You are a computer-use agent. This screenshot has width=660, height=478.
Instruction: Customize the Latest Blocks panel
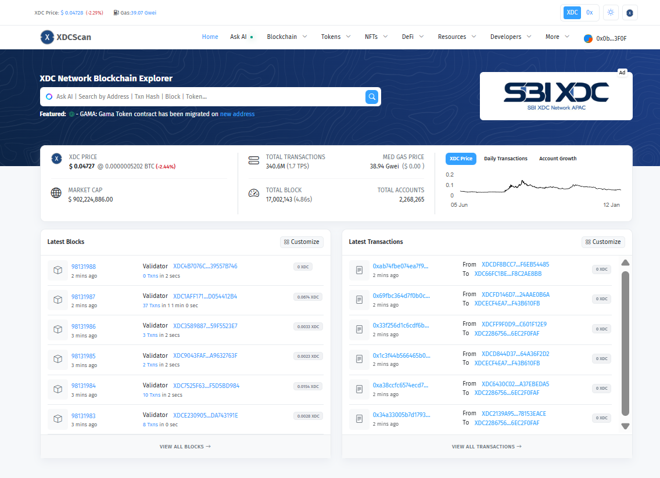[x=302, y=242]
